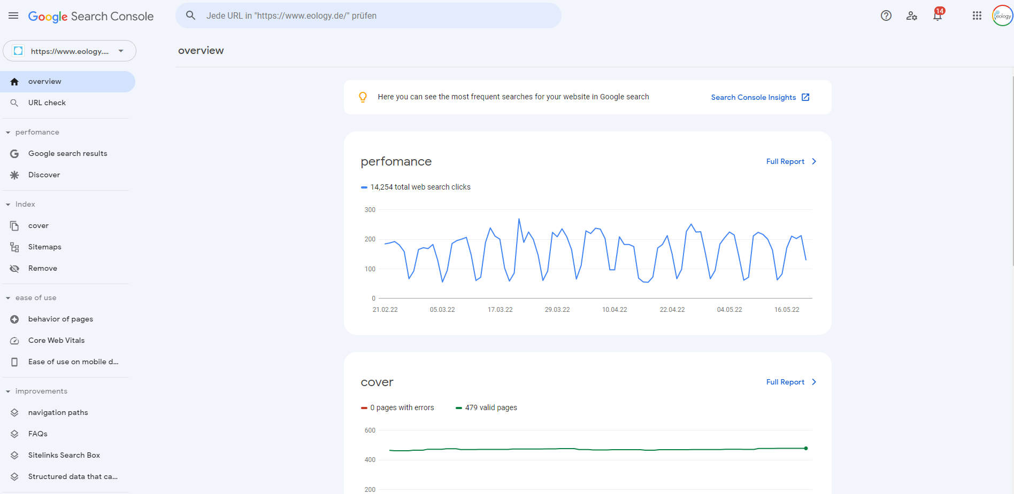The height and width of the screenshot is (494, 1014).
Task: Click the page vertical scrollbar
Action: [1012, 171]
